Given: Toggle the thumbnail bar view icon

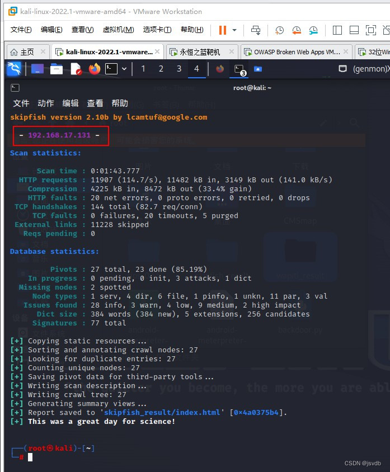Looking at the screenshot, I should [354, 30].
